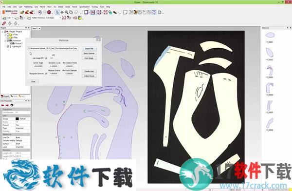Open the Specification menu
The height and width of the screenshot is (191, 292).
(x=84, y=7)
